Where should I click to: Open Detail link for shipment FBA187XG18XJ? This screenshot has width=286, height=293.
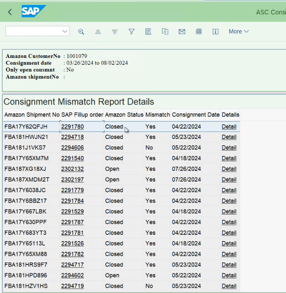point(229,169)
